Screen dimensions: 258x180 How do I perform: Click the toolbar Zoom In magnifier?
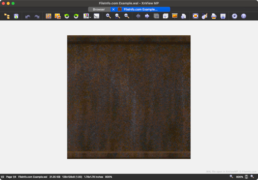point(108,16)
